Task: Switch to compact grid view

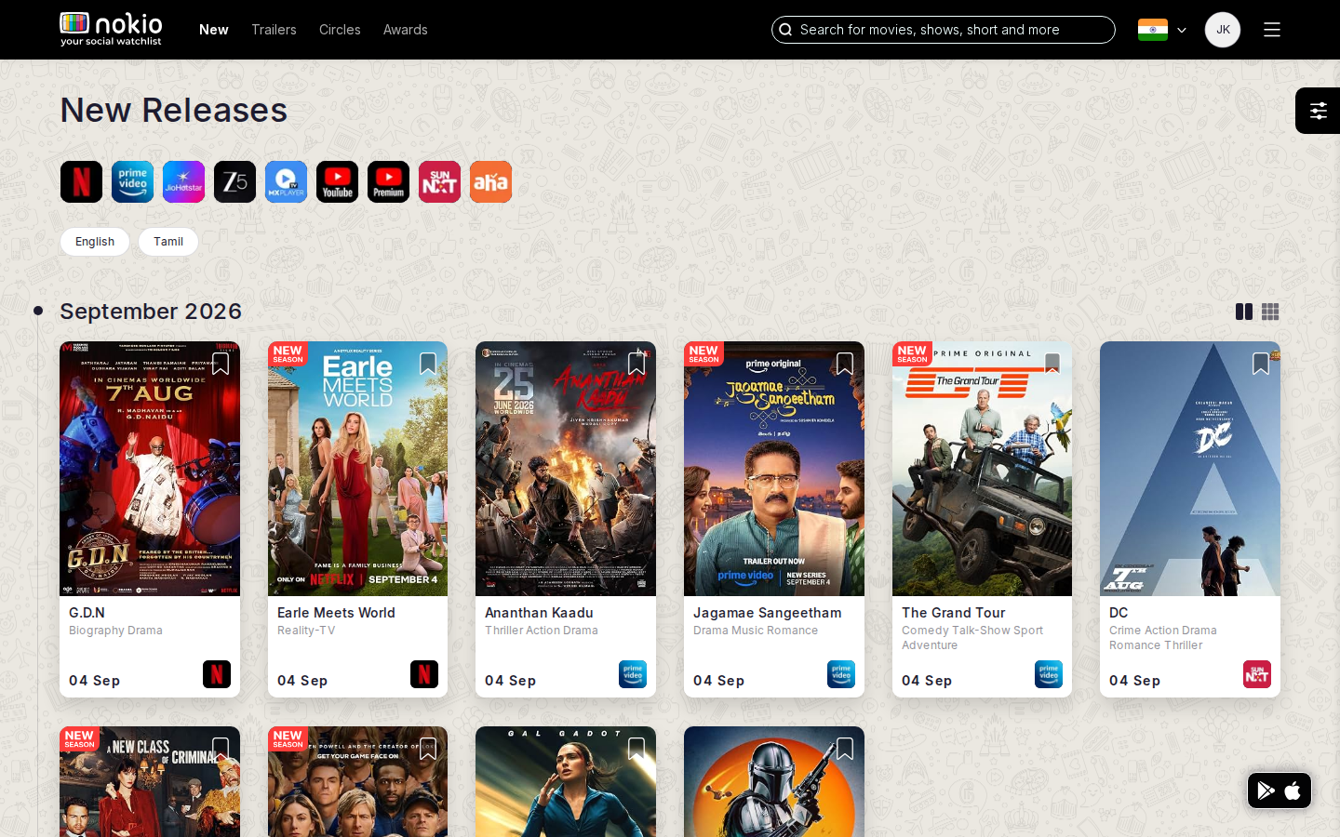Action: click(1270, 312)
